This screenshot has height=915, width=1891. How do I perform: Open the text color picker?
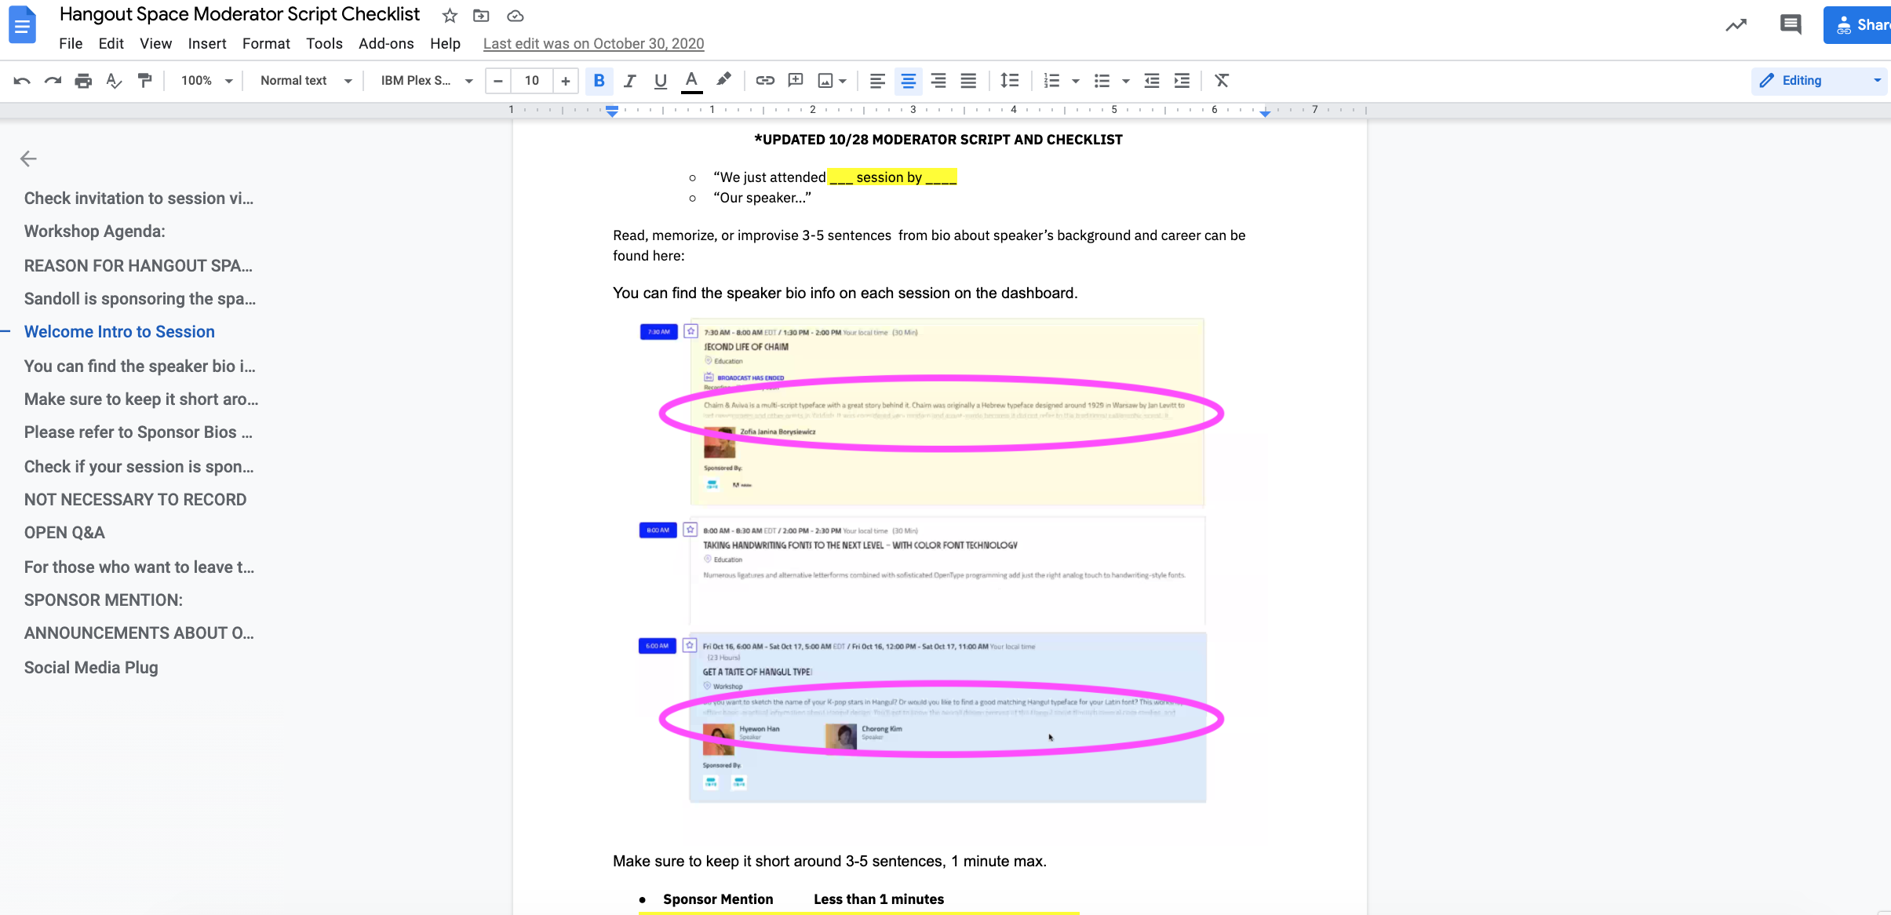coord(691,81)
